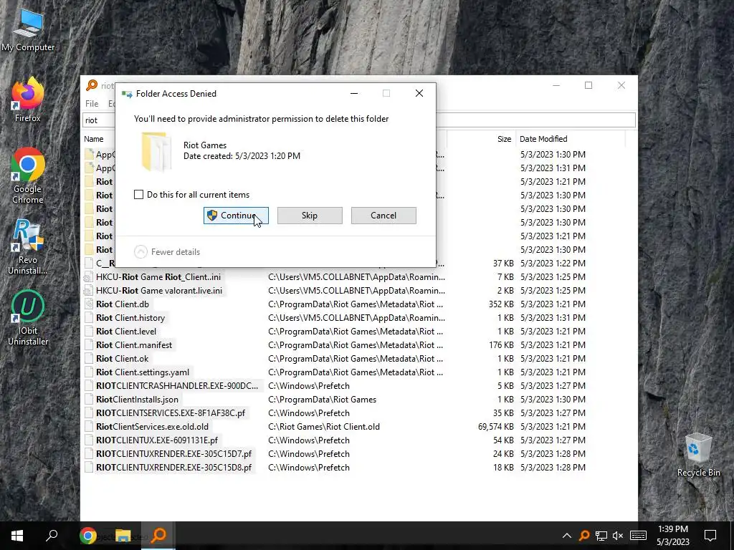The image size is (734, 550).
Task: Open the notification center
Action: coord(710,536)
